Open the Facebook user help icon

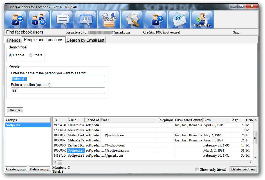tap(156, 20)
